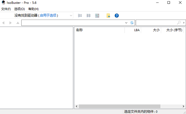Open the 帮助(H) menu
The image size is (186, 114).
coord(33,9)
